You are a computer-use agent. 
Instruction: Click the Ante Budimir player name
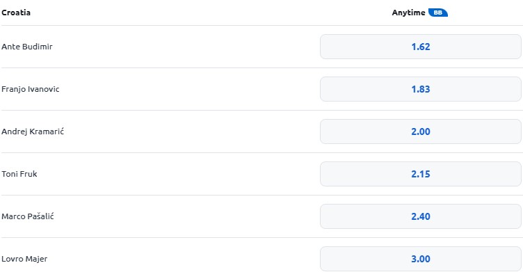pyautogui.click(x=27, y=47)
